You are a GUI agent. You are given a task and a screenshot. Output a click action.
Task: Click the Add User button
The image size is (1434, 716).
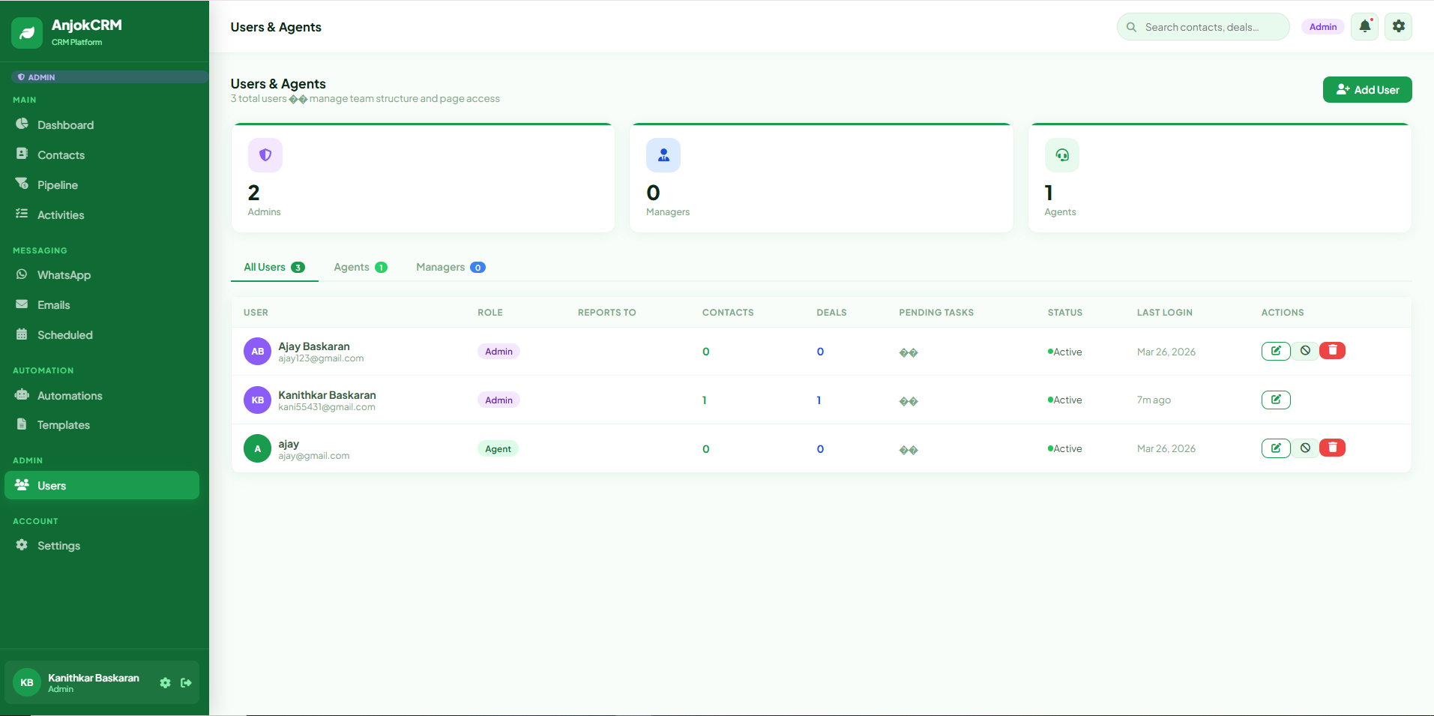pos(1367,89)
